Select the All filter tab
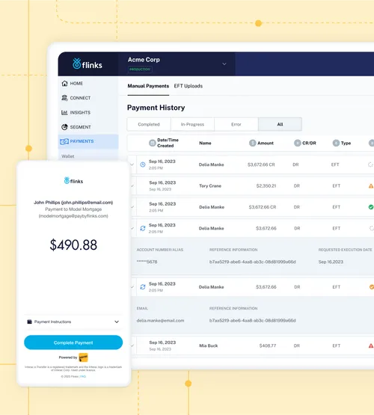This screenshot has width=374, height=415. [280, 124]
